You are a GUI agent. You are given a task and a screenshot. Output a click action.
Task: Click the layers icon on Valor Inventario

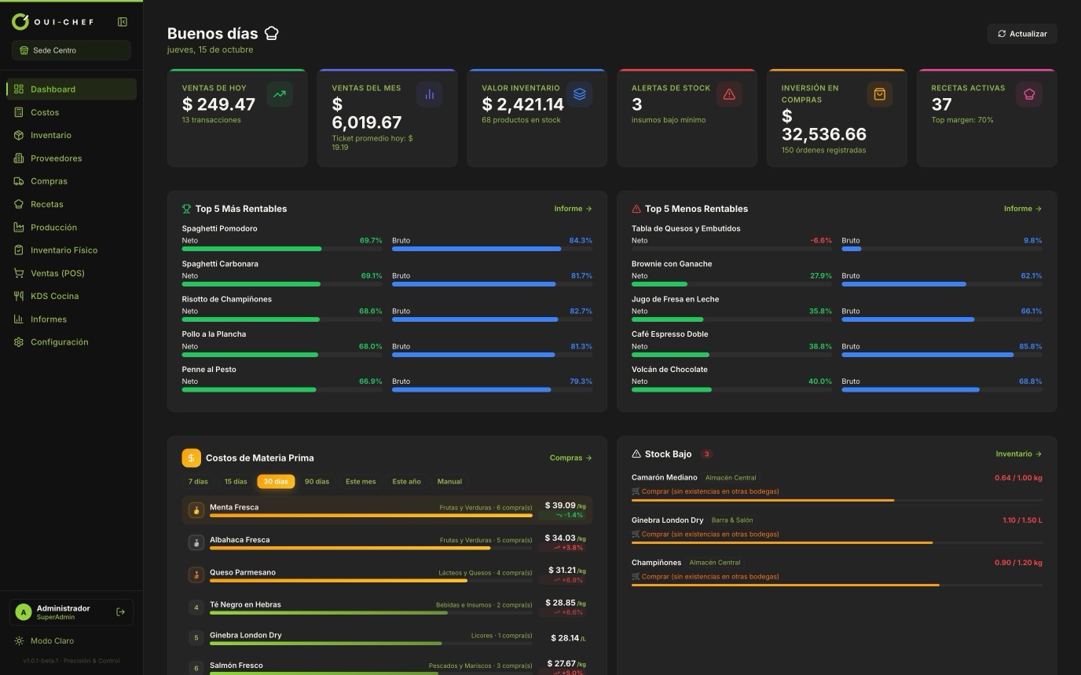click(x=580, y=94)
